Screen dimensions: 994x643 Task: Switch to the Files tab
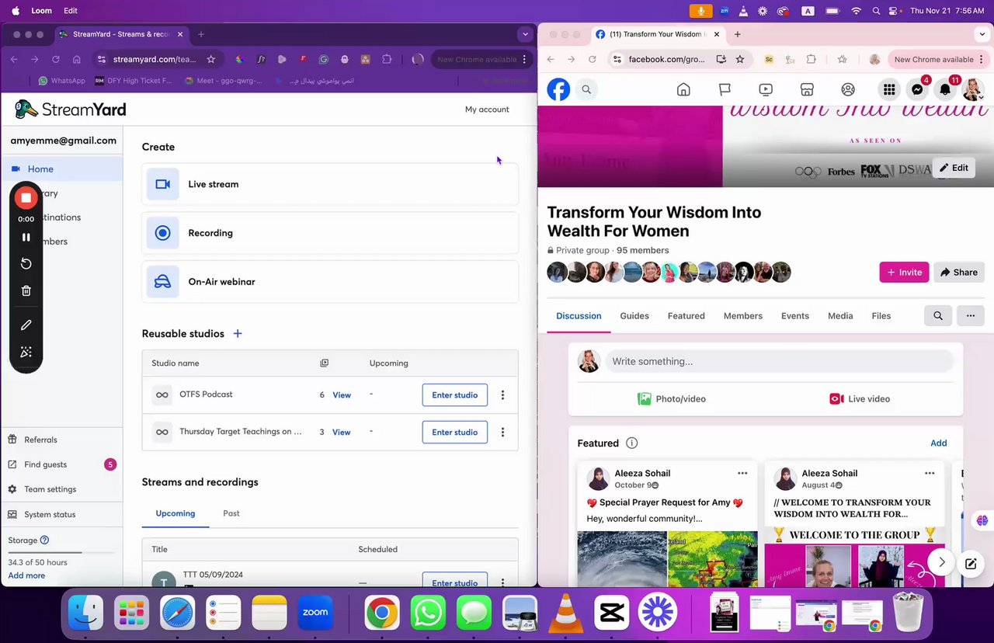[x=881, y=316]
